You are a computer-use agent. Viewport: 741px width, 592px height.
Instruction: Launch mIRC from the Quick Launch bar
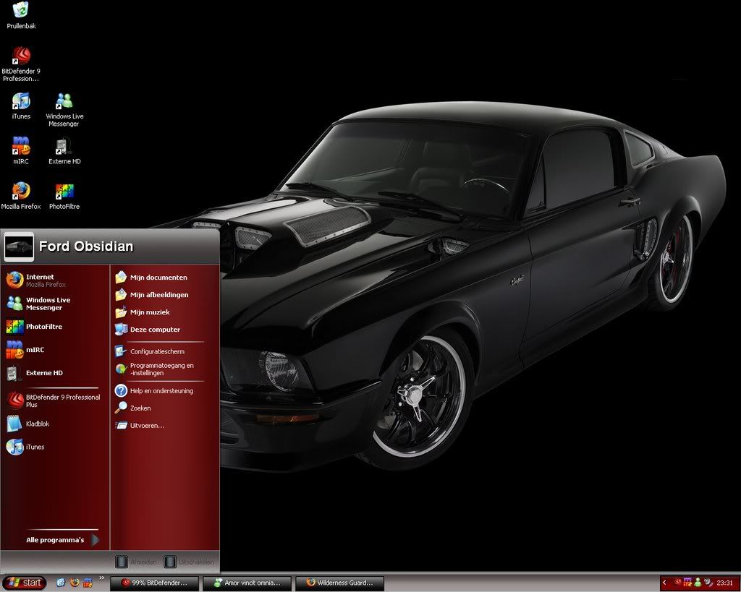[x=88, y=583]
